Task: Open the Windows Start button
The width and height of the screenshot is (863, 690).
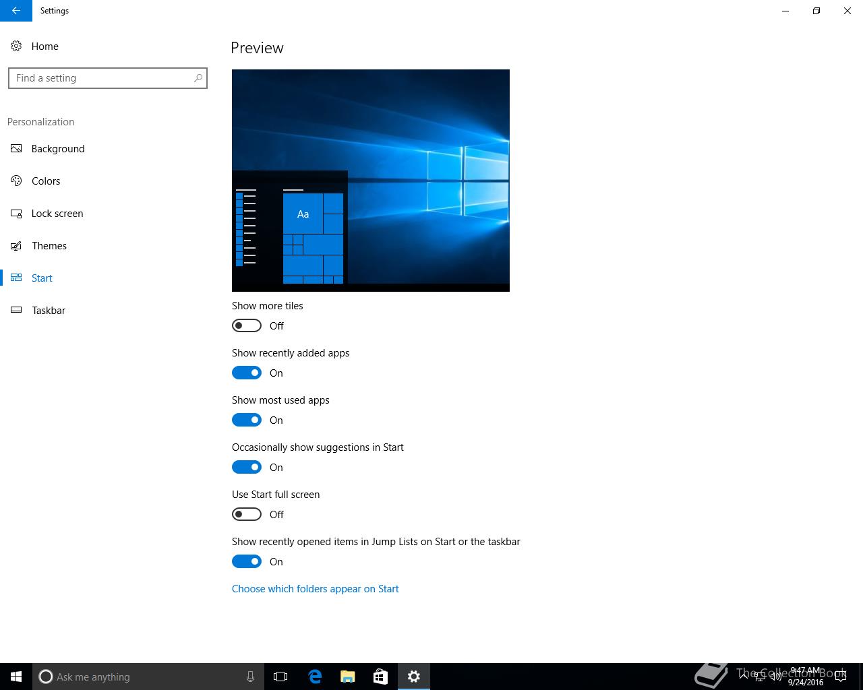Action: pos(16,677)
